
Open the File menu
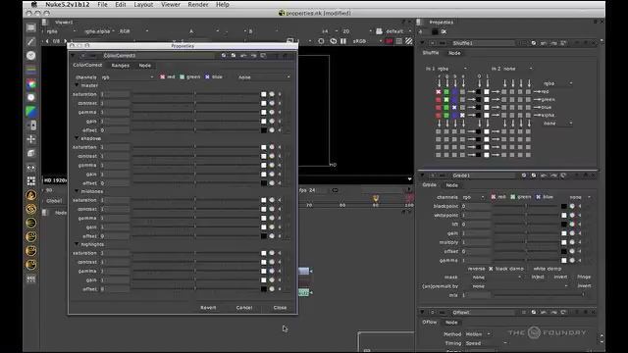(x=102, y=4)
